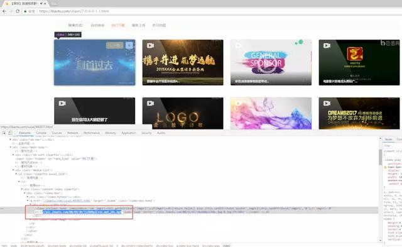Viewport: 402px width, 247px height.
Task: Switch to the Console tab in DevTools
Action: coord(41,133)
